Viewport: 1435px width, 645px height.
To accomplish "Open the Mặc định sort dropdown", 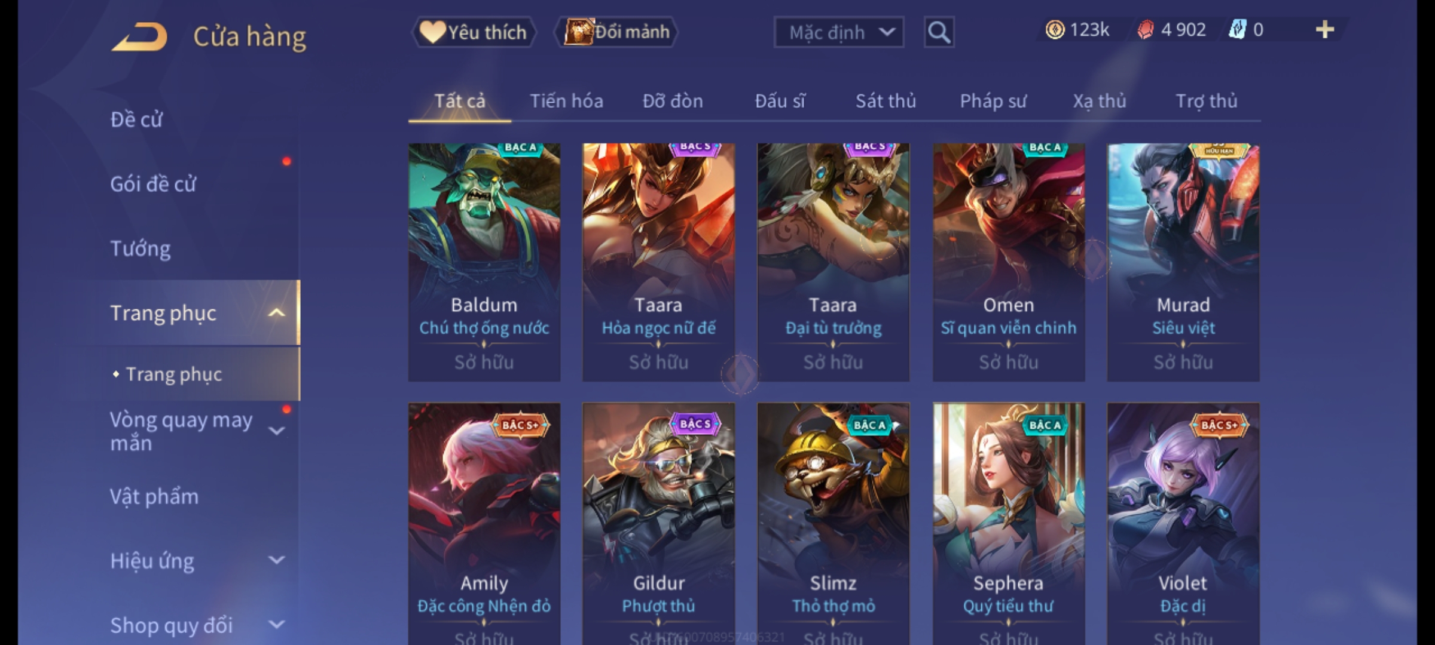I will tap(838, 32).
